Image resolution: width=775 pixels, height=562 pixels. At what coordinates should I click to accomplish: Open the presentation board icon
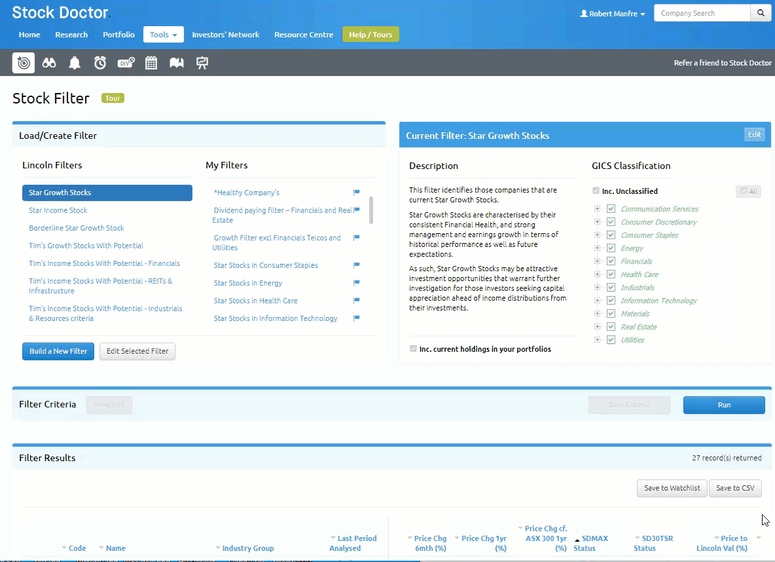202,63
